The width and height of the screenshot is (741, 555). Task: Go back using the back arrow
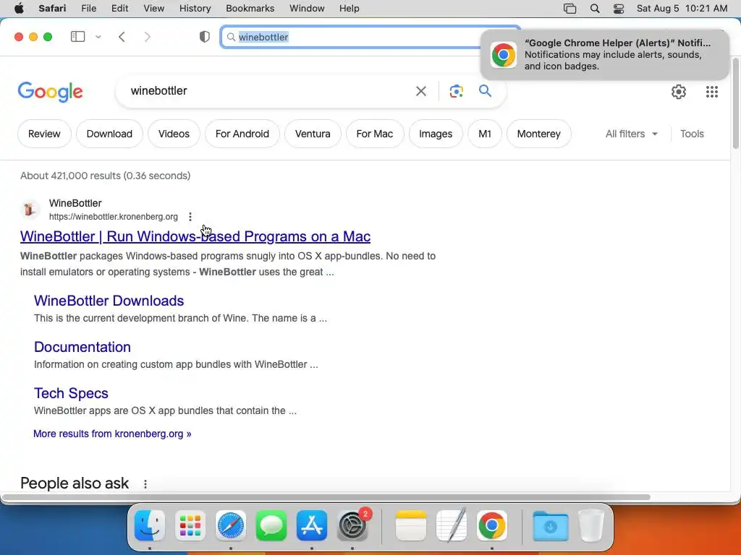(122, 37)
